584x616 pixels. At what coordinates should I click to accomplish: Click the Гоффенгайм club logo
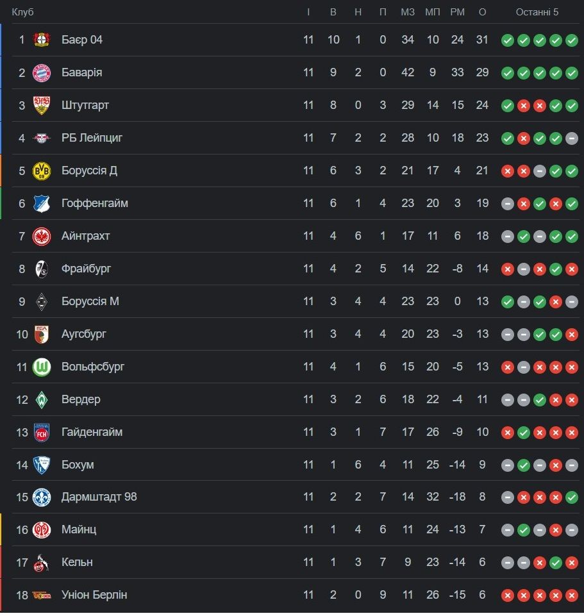42,203
